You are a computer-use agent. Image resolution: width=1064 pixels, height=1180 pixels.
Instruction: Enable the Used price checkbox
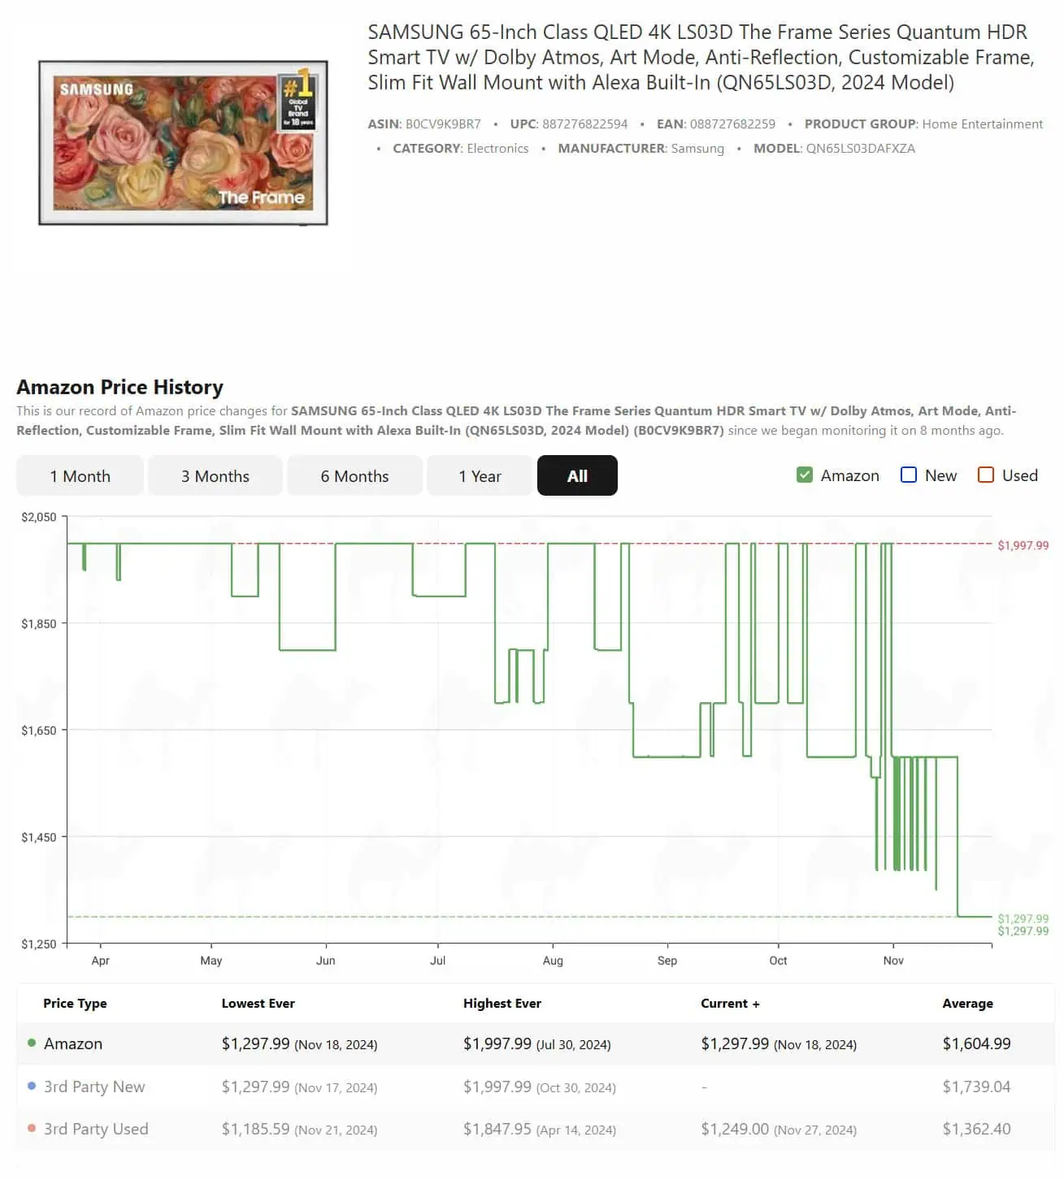(x=985, y=475)
